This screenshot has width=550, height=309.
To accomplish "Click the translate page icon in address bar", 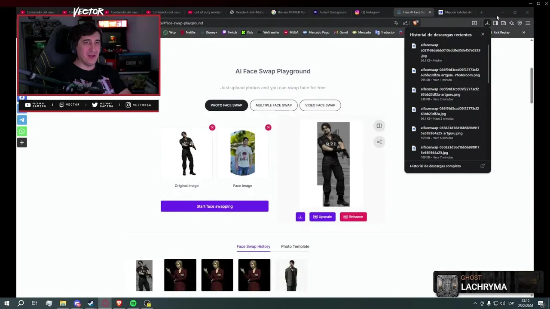I will pyautogui.click(x=396, y=23).
